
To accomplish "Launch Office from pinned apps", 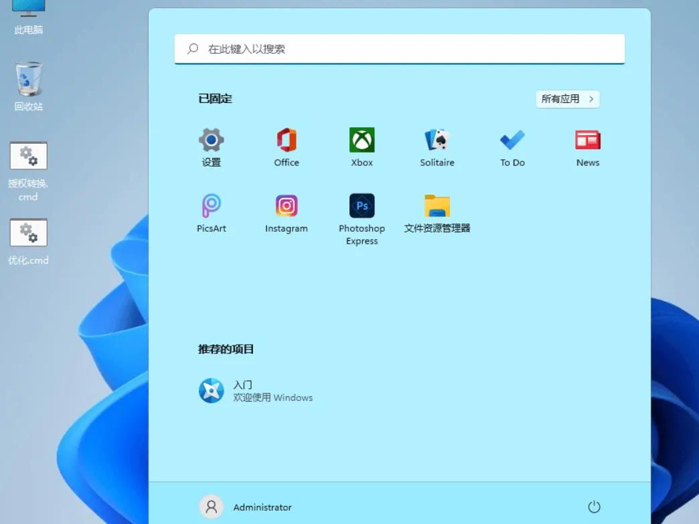I will tap(287, 146).
